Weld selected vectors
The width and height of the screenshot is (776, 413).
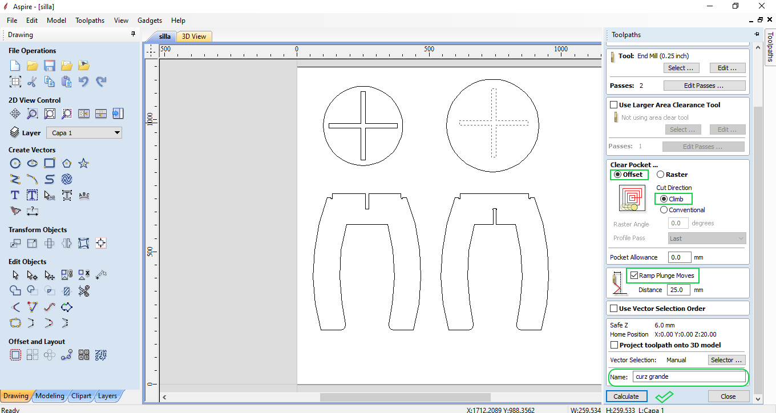(15, 291)
